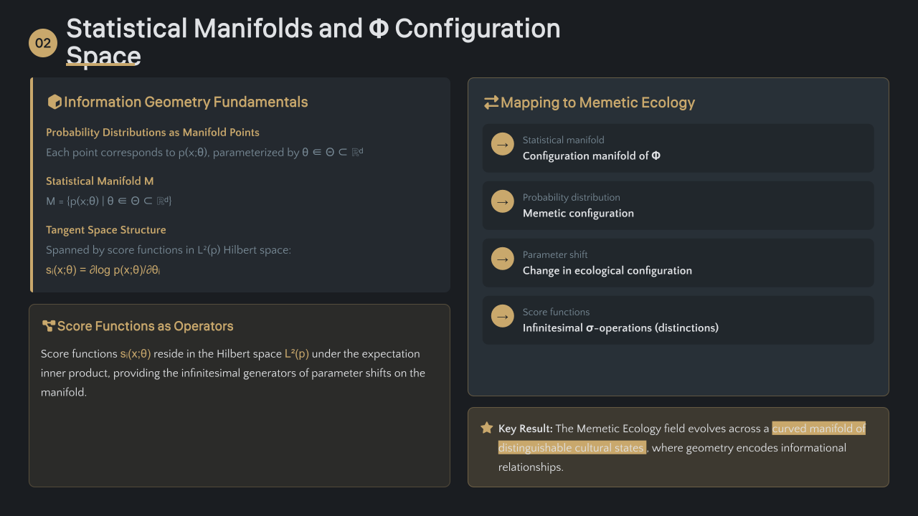Click the golden score function formula line
This screenshot has width=918, height=516.
click(x=103, y=270)
